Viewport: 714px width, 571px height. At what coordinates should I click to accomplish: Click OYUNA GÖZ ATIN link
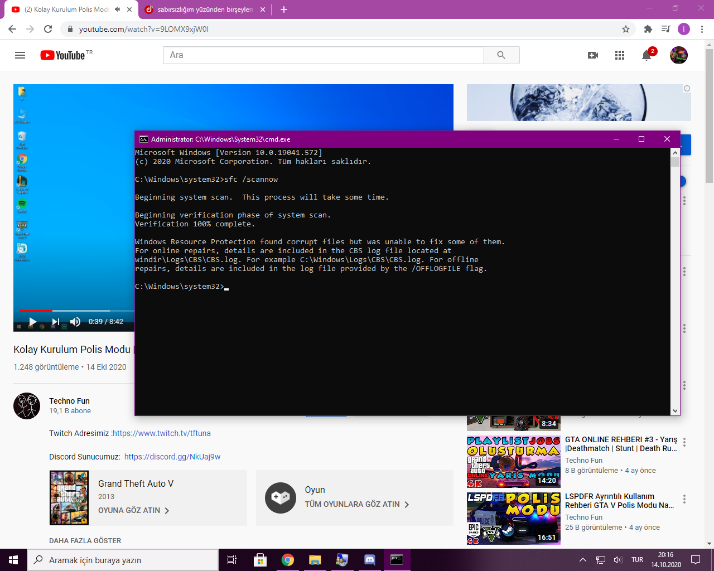coord(134,510)
